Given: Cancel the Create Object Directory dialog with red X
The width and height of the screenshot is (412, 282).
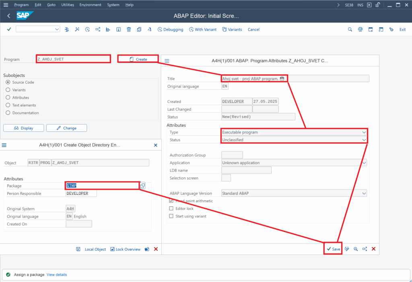Looking at the screenshot, I should tap(156, 249).
